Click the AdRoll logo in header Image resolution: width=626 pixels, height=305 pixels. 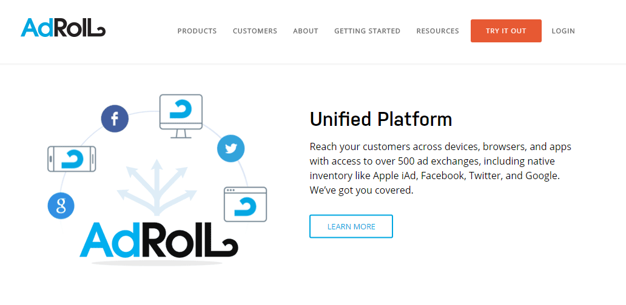(x=63, y=28)
